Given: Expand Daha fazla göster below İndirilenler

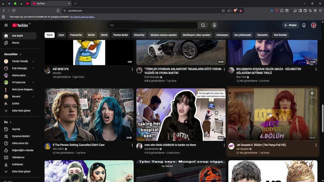Looking at the screenshot, I should tap(19, 171).
